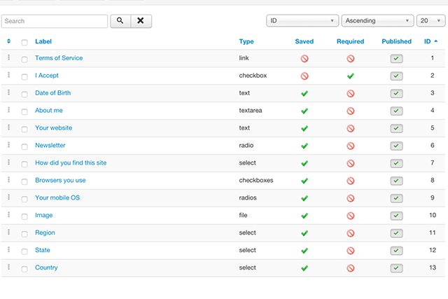Click the magnifier search button
The height and width of the screenshot is (299, 448).
point(120,21)
